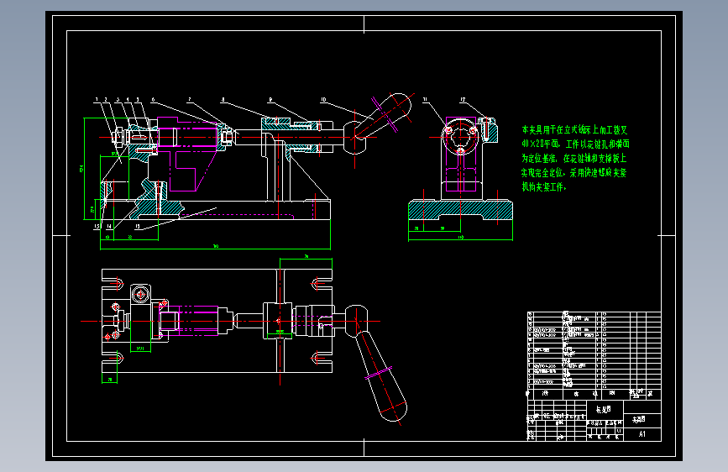Image resolution: width=728 pixels, height=472 pixels.
Task: Click balloon number "9" above front view
Action: (x=270, y=99)
